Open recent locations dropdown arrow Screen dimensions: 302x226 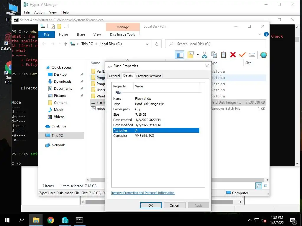click(x=60, y=44)
